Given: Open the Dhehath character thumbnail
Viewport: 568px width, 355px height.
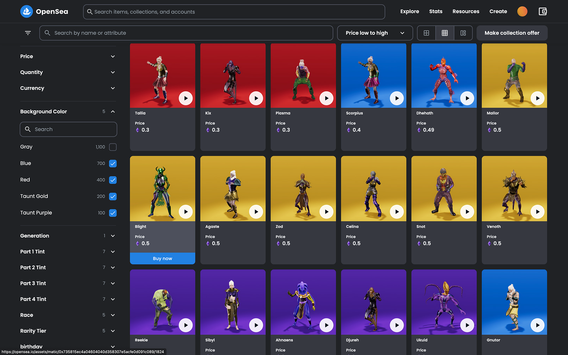Looking at the screenshot, I should [x=444, y=75].
